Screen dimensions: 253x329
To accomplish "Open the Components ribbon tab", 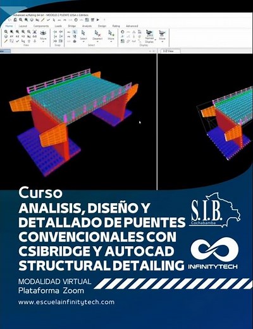I will click(x=41, y=26).
